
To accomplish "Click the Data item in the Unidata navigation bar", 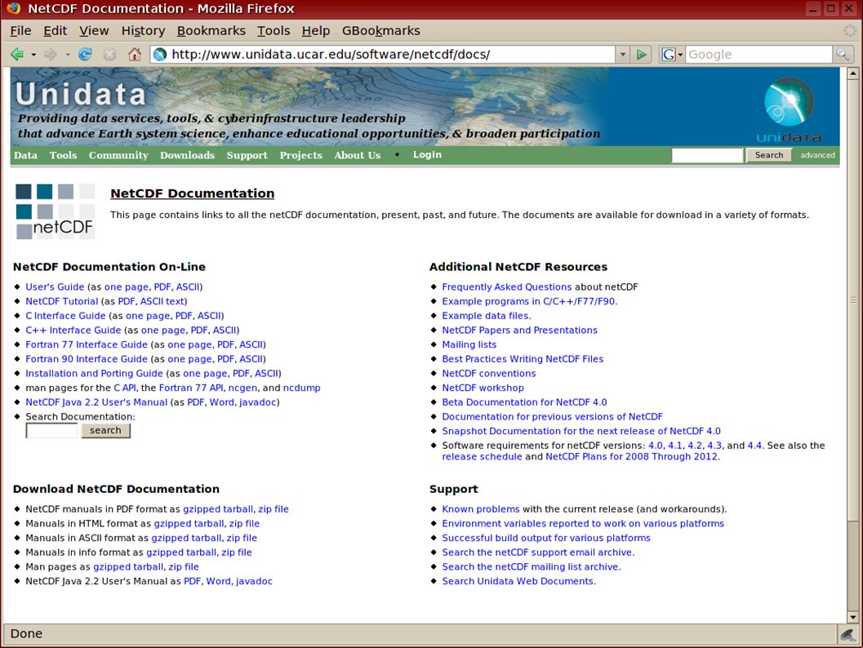I will point(26,155).
